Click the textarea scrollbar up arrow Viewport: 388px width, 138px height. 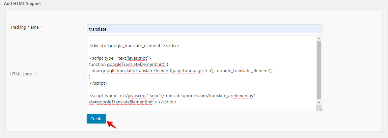(x=319, y=38)
